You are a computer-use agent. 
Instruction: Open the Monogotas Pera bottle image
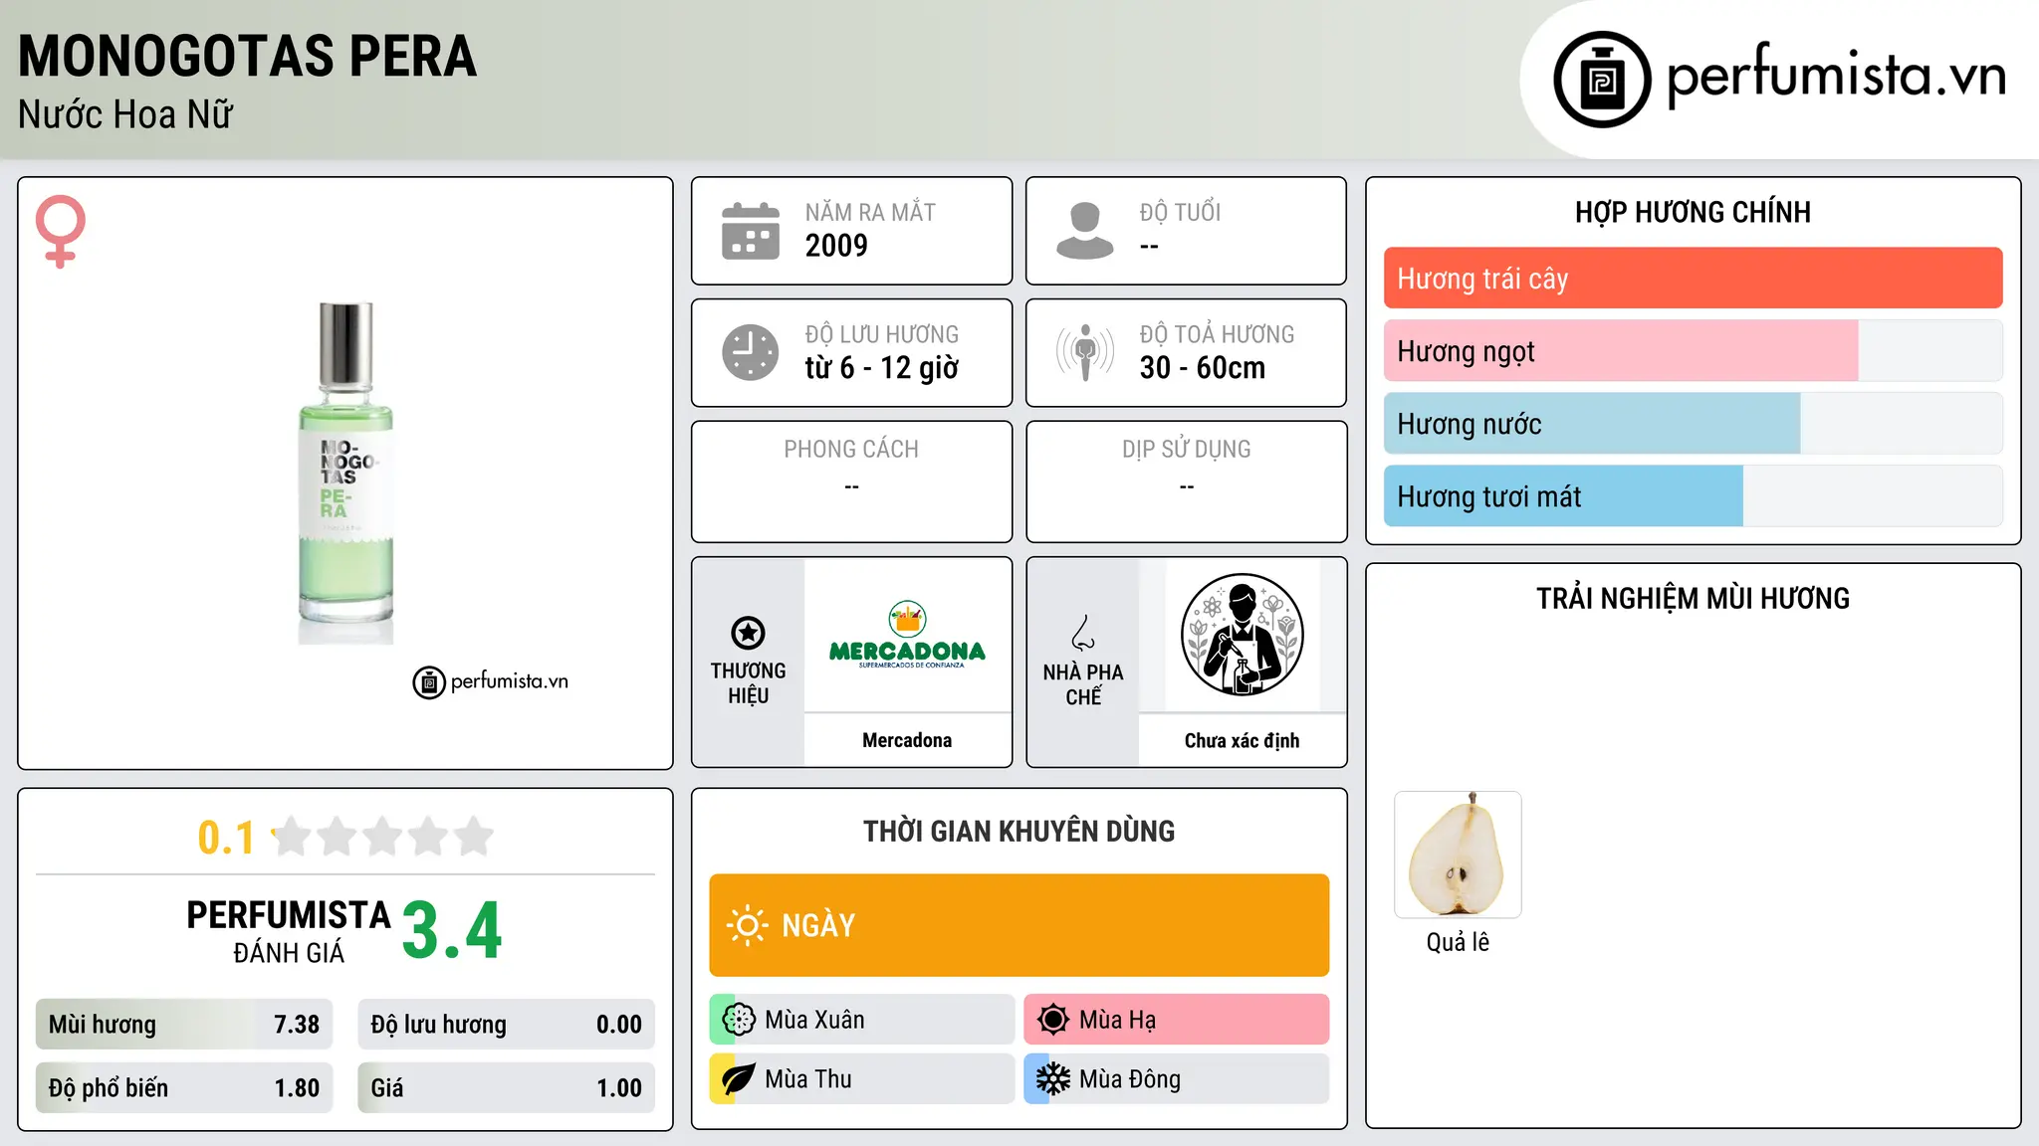tap(345, 474)
